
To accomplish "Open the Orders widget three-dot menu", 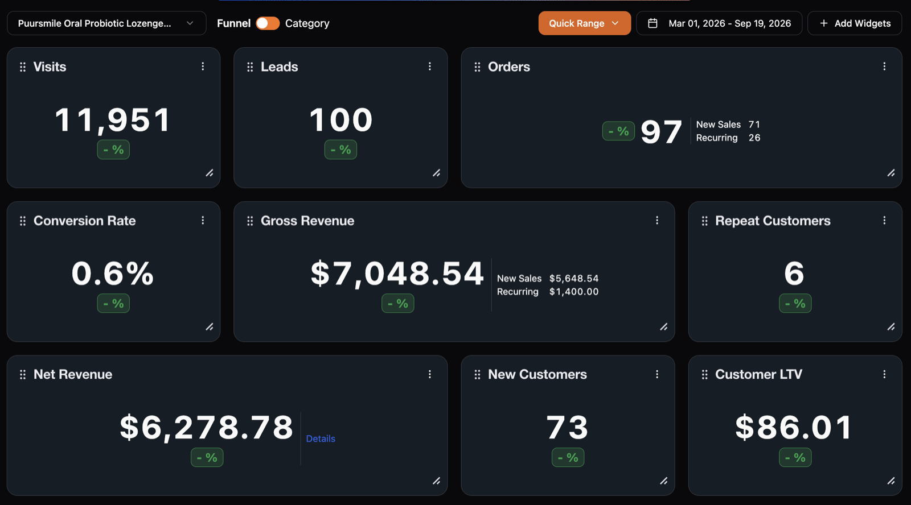I will click(x=884, y=67).
